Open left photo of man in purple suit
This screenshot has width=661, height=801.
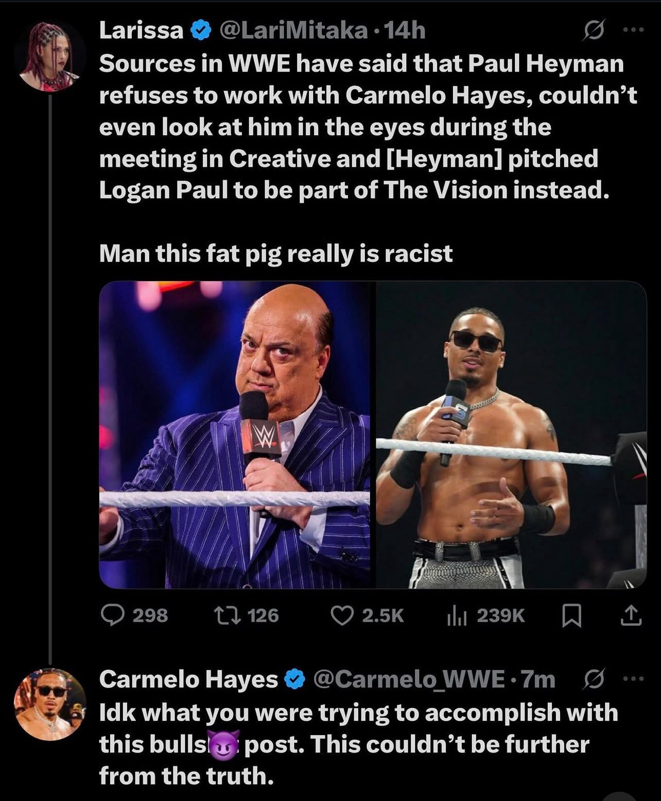pos(235,434)
